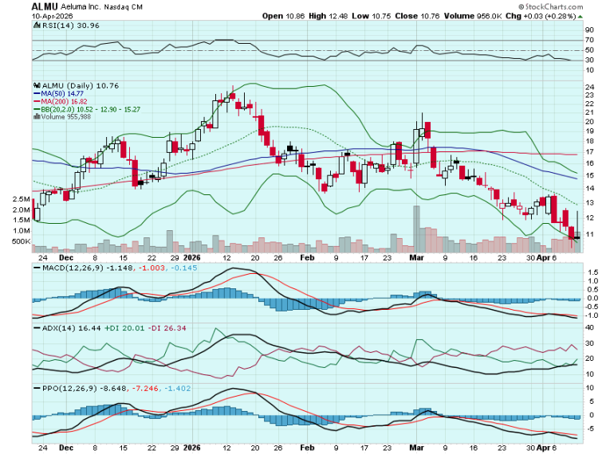Click the candlestick icon beside ALMU (Daily)

(36, 84)
